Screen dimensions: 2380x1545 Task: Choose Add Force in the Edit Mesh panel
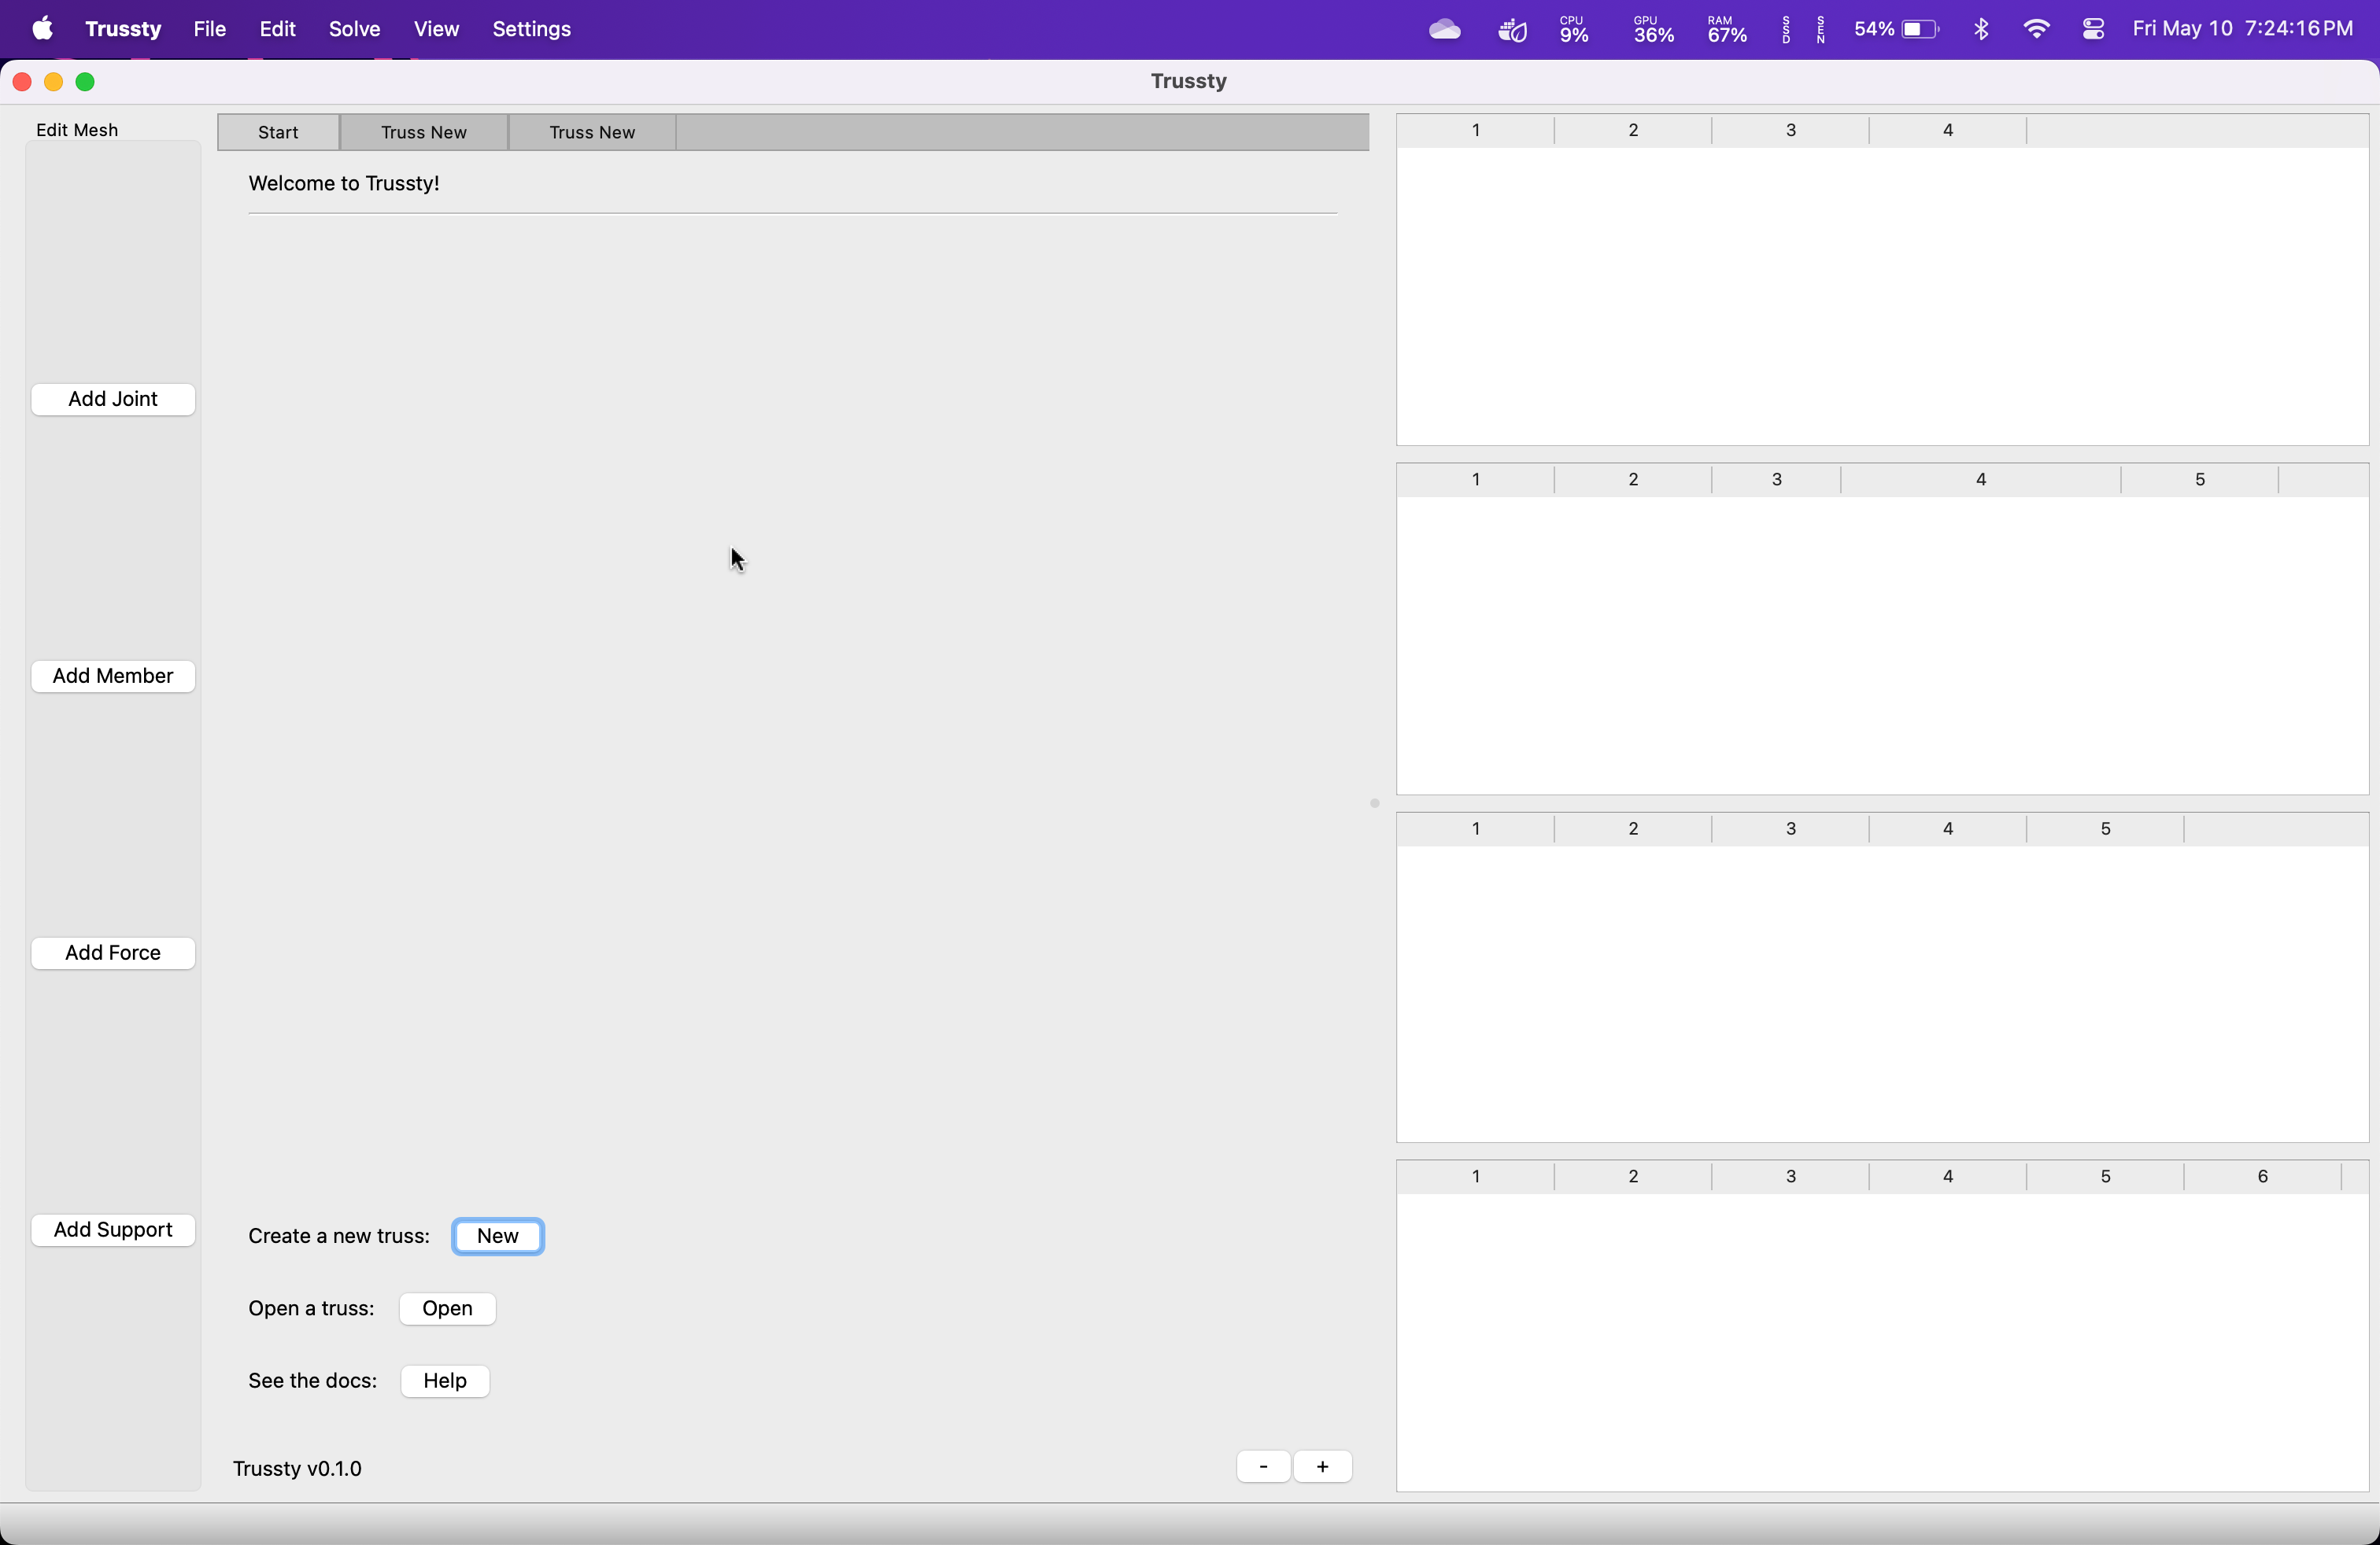113,953
